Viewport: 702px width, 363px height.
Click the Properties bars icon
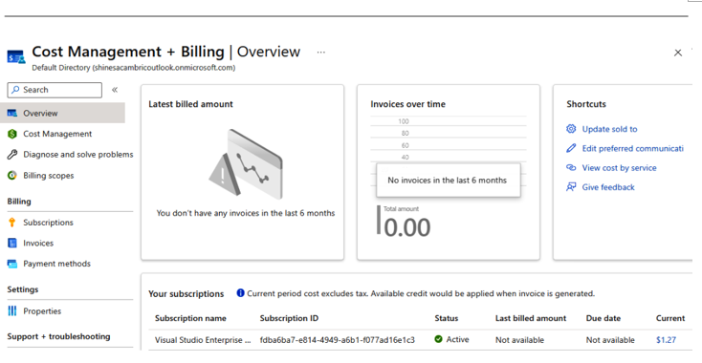(12, 310)
